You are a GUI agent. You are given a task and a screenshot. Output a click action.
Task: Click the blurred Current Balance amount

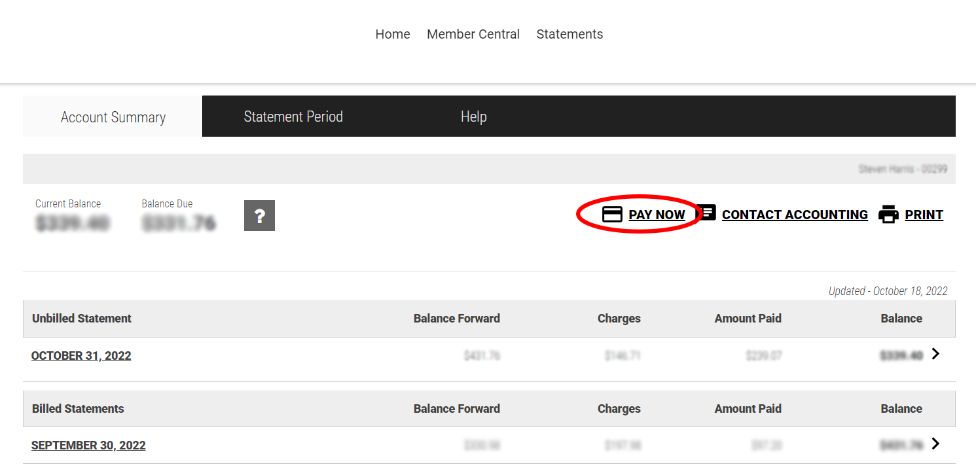[72, 224]
